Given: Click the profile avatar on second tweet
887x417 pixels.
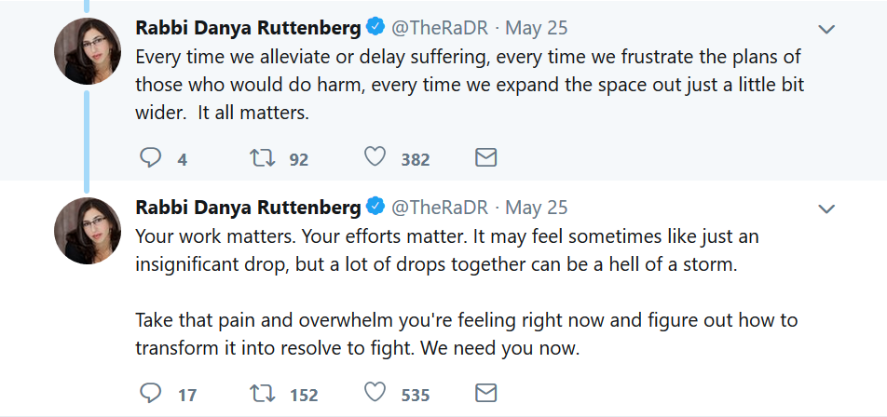Looking at the screenshot, I should [x=87, y=230].
